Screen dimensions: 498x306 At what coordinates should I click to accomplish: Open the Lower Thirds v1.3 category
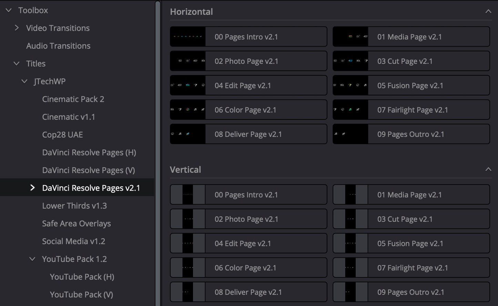(74, 206)
